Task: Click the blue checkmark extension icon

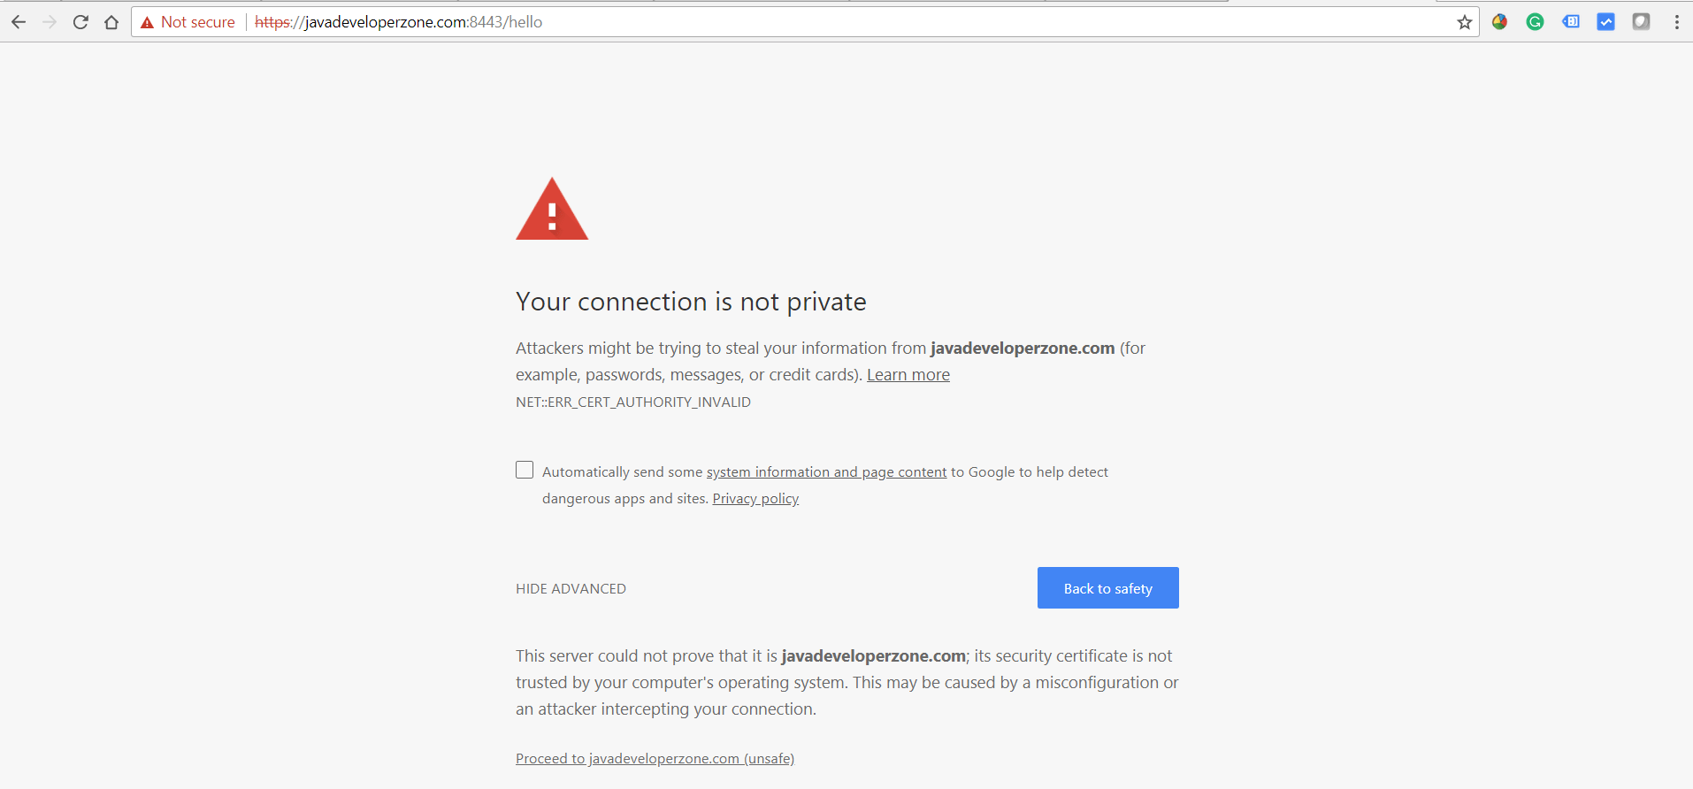Action: click(x=1606, y=21)
